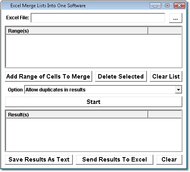Empty ranges using Clear List button
This screenshot has height=172, width=190.
[x=166, y=77]
